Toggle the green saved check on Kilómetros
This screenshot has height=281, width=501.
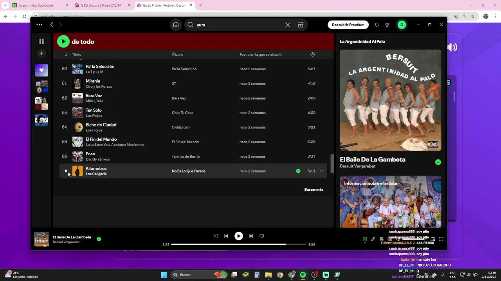pyautogui.click(x=298, y=171)
